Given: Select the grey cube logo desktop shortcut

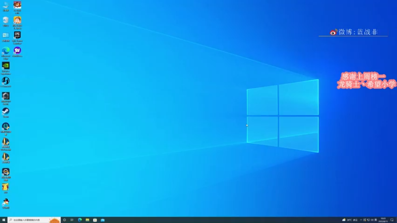Looking at the screenshot, I should [x=5, y=99].
